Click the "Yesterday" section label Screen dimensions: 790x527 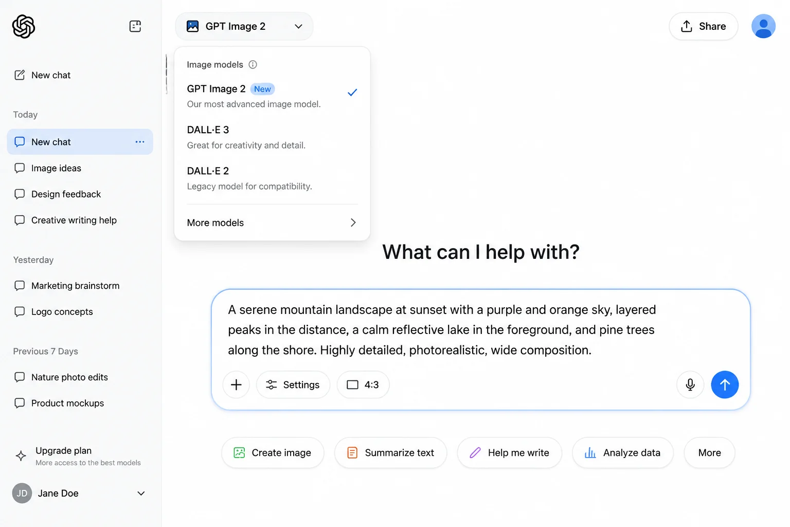click(x=33, y=260)
